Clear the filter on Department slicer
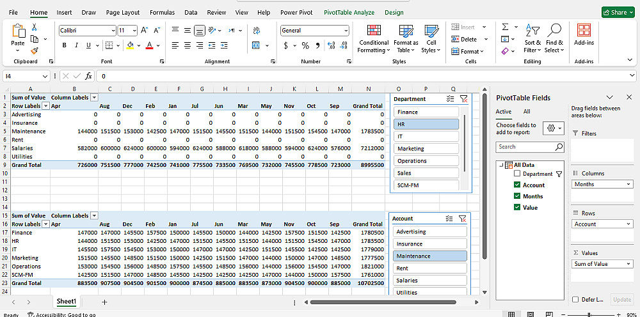 coord(464,99)
